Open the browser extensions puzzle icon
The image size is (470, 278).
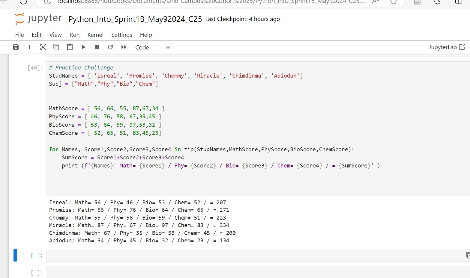437,2
